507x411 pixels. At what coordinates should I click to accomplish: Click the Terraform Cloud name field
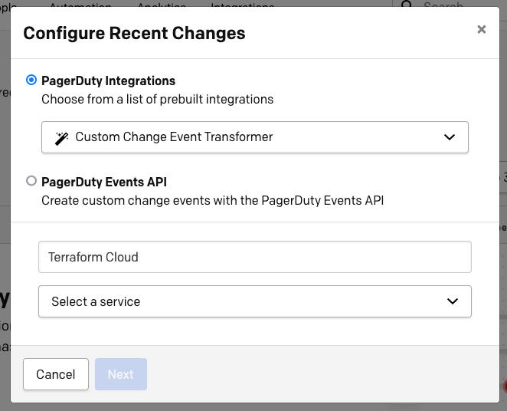(x=255, y=257)
